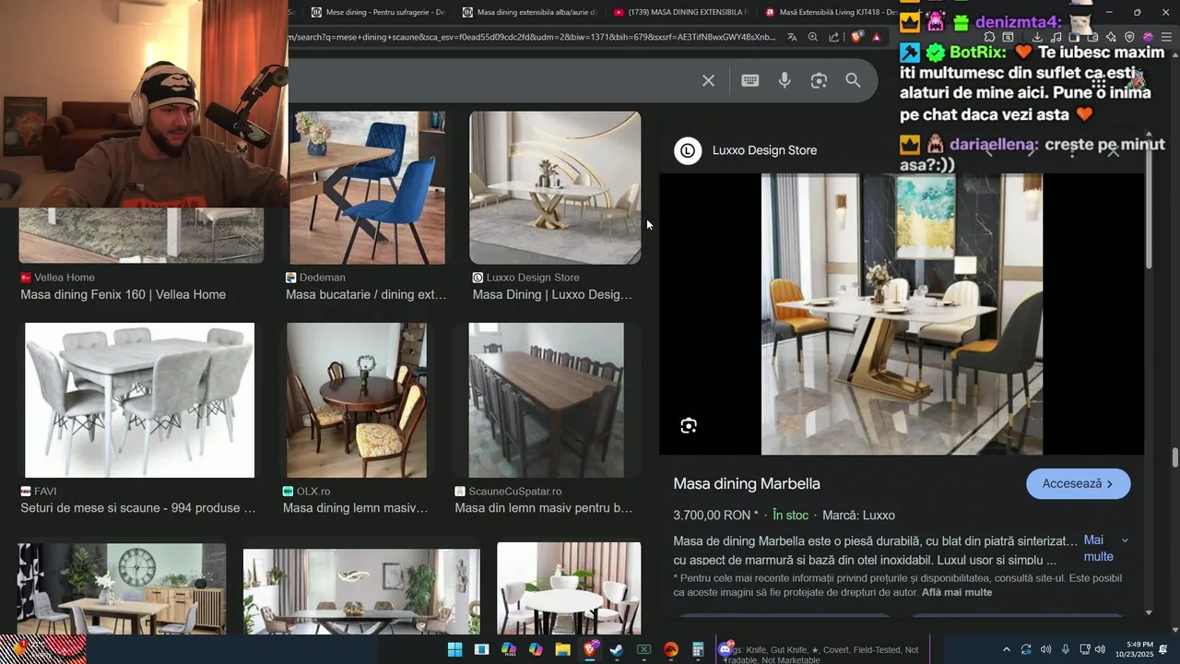Start voice search with the microphone icon
Image resolution: width=1180 pixels, height=664 pixels.
click(785, 81)
